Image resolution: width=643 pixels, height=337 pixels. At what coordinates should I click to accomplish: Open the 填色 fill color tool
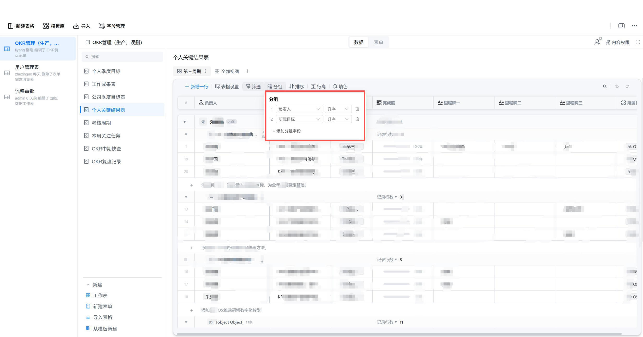(x=340, y=87)
